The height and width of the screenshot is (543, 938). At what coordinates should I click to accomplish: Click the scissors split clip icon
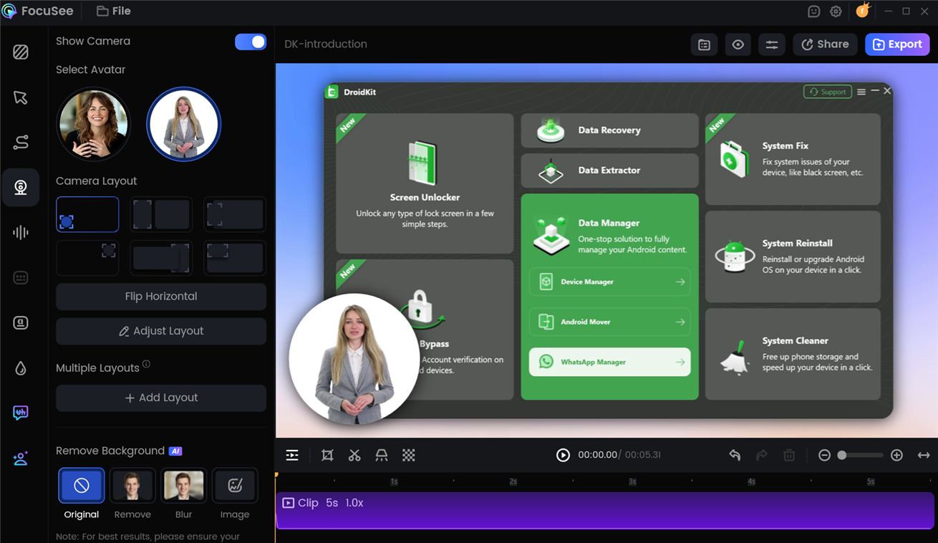(x=354, y=456)
